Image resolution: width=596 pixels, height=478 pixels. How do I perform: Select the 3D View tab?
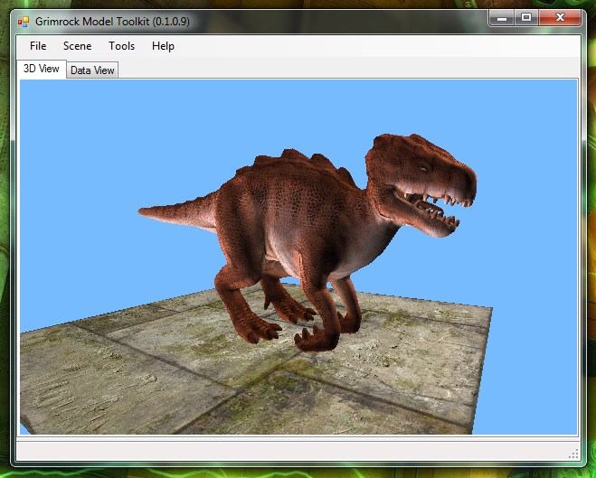pos(42,70)
